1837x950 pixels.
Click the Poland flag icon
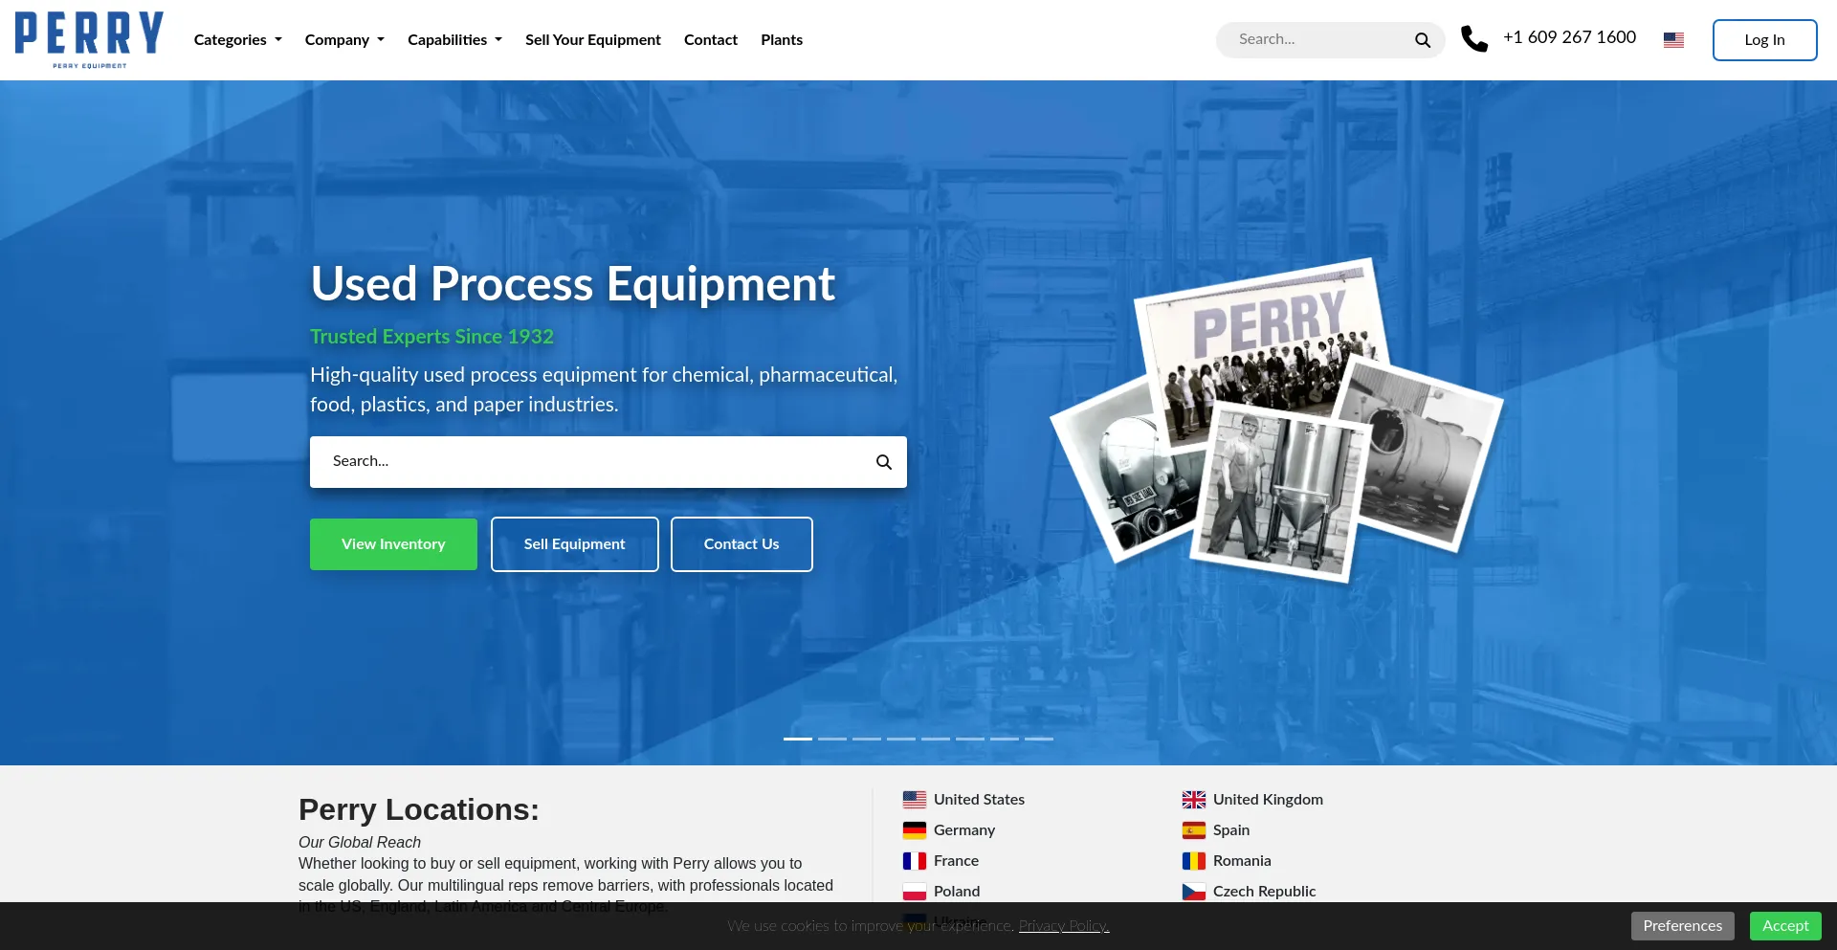pos(915,892)
